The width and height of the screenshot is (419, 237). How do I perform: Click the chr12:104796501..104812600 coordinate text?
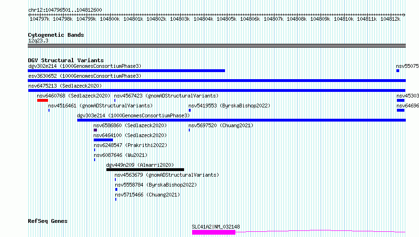[x=65, y=10]
